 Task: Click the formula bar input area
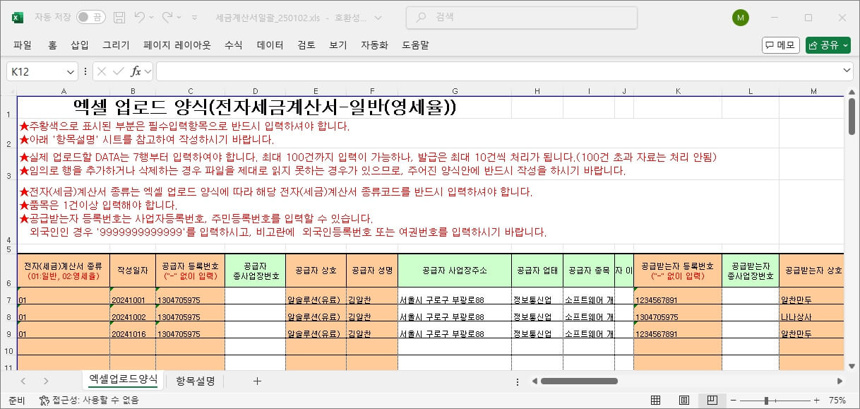[x=498, y=71]
